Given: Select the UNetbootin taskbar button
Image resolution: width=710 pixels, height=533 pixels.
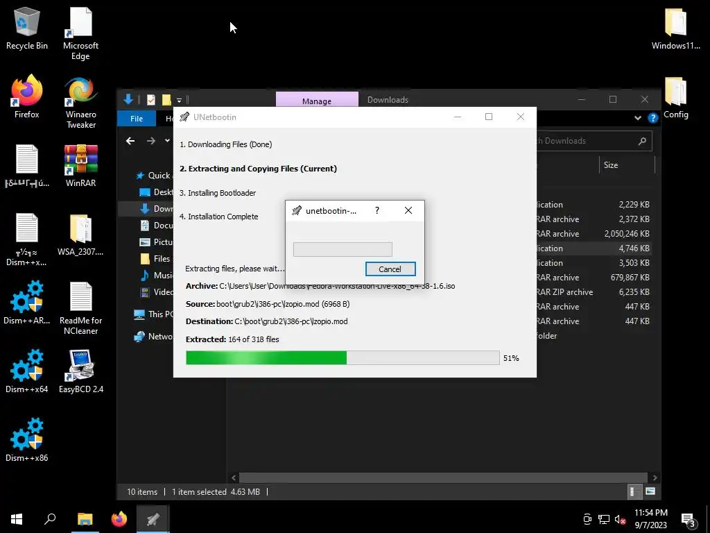Looking at the screenshot, I should pos(153,519).
